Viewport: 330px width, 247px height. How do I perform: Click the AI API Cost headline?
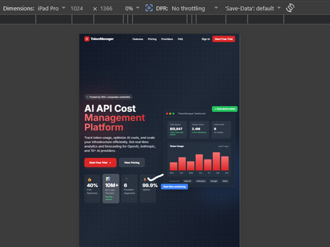pos(110,109)
